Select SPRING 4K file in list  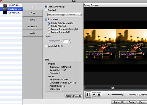coord(11,5)
